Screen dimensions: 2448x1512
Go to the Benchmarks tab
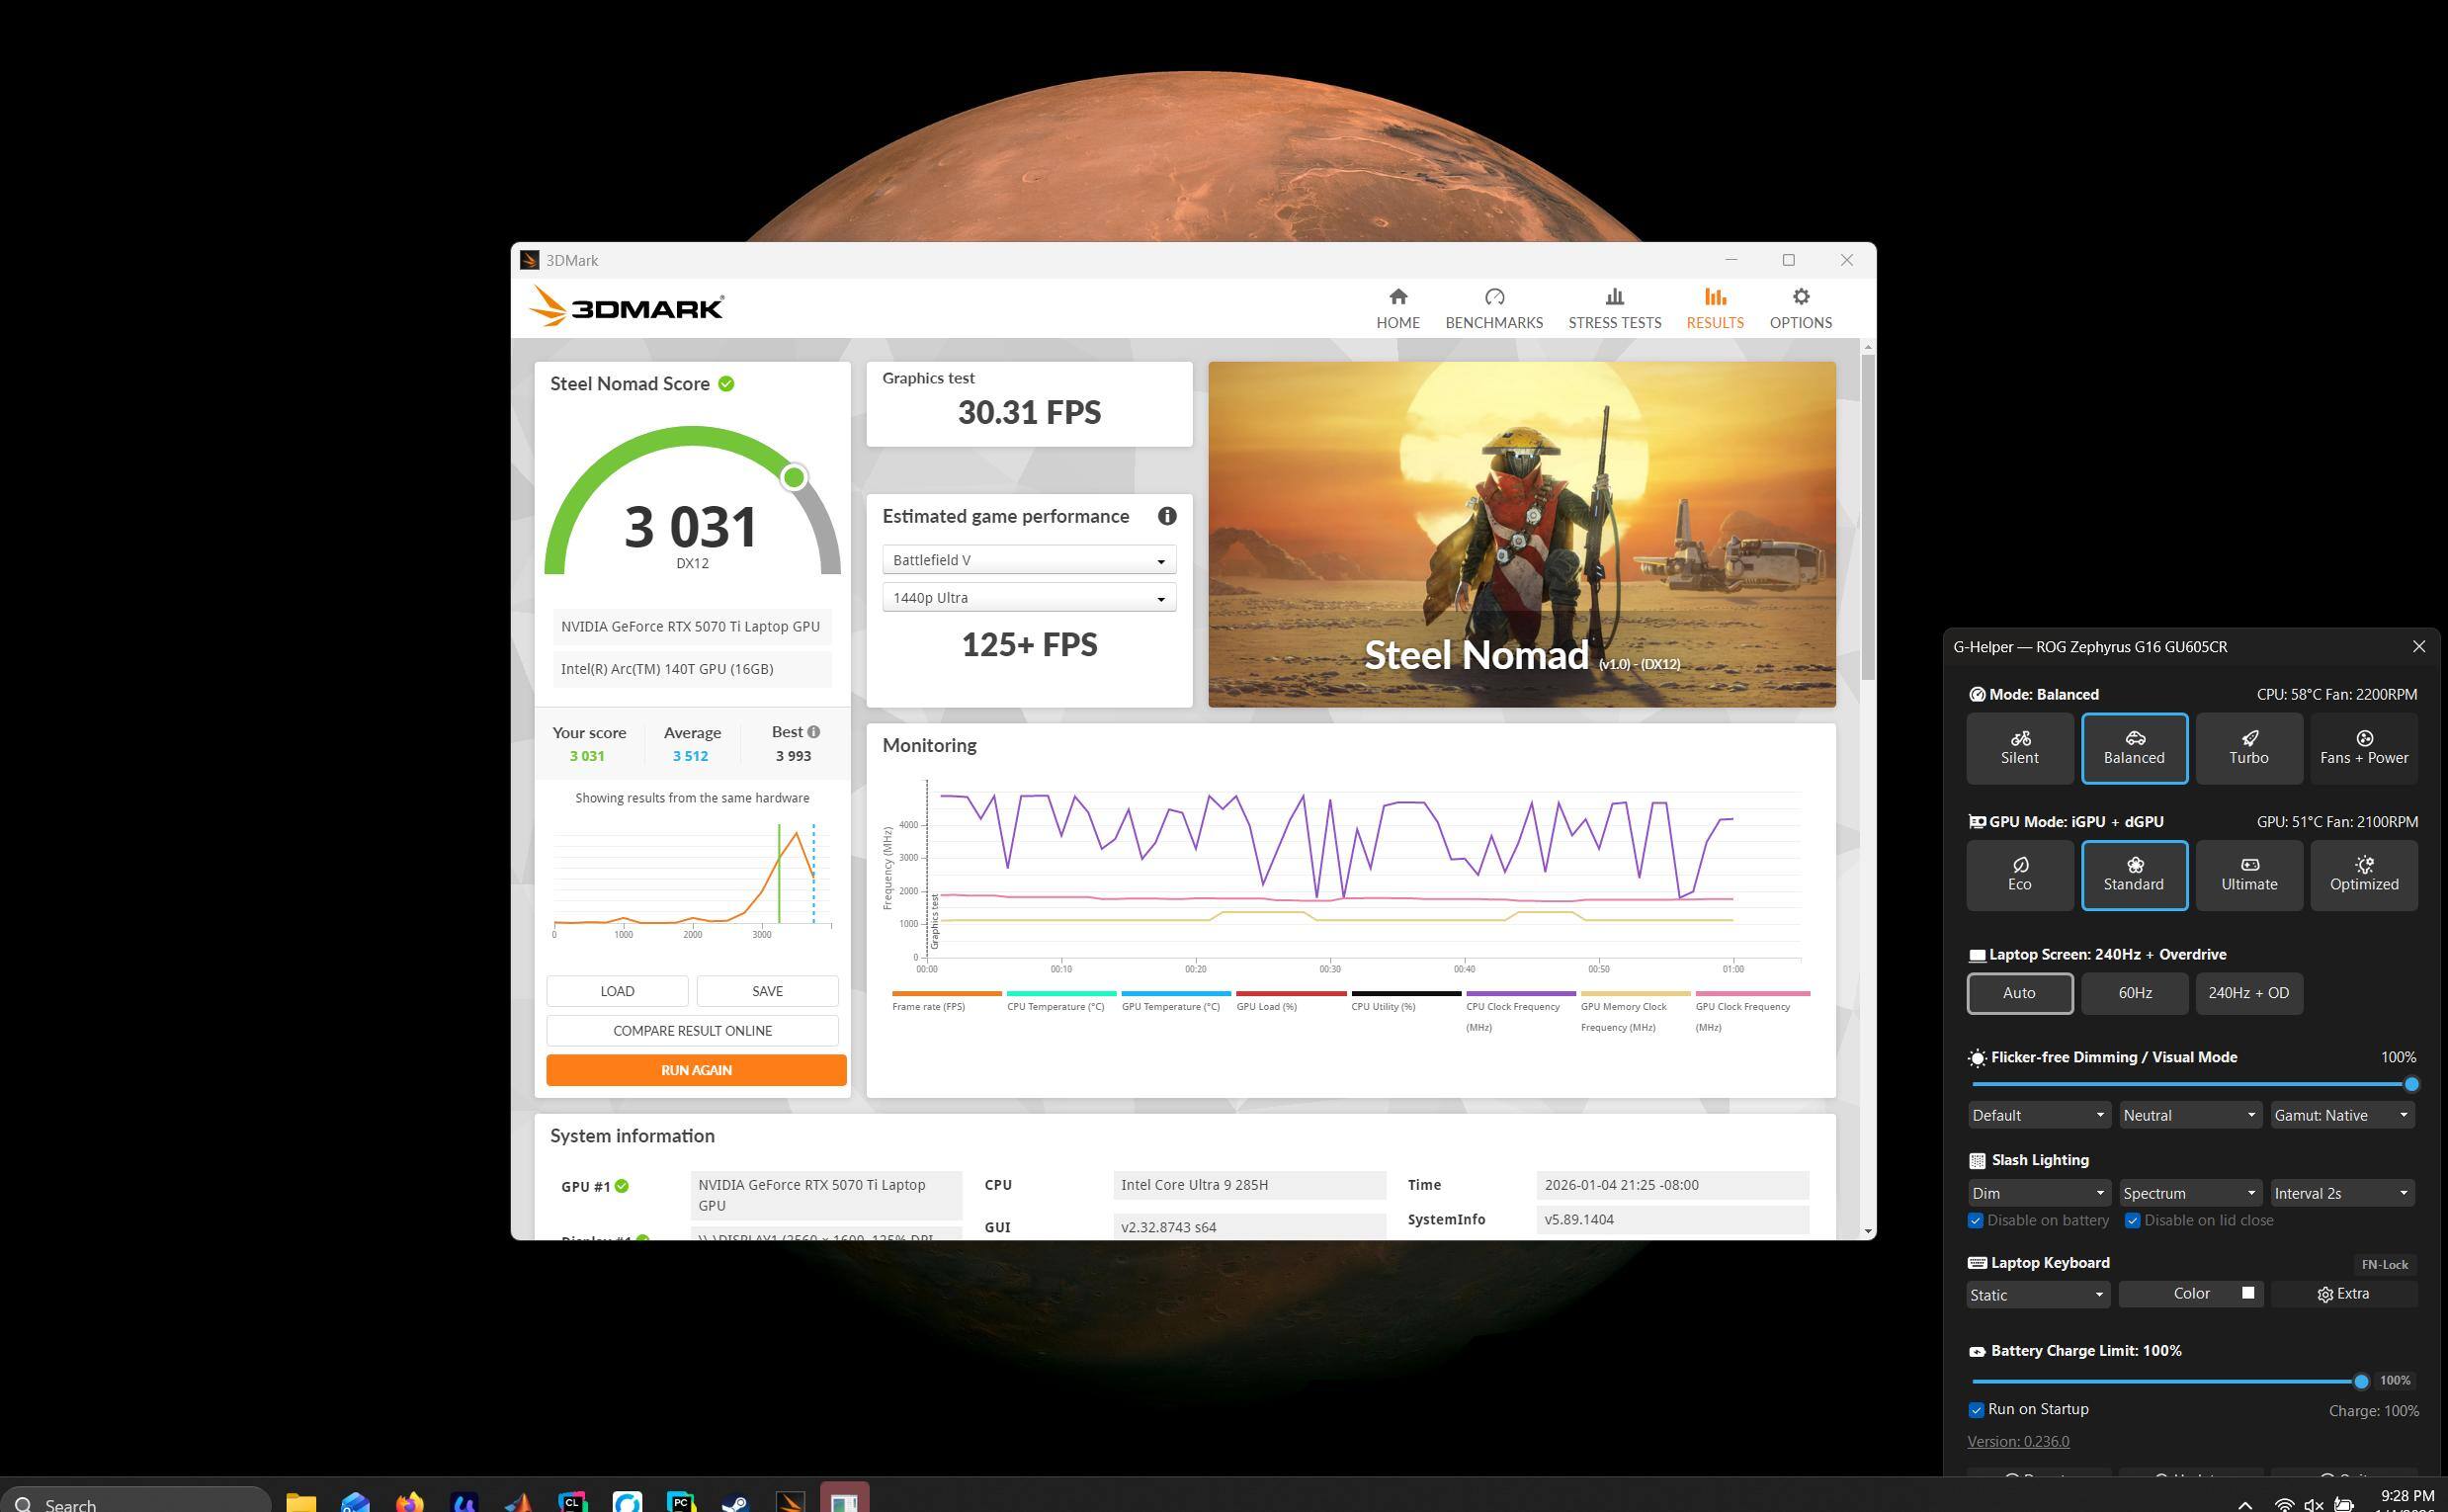pos(1493,308)
